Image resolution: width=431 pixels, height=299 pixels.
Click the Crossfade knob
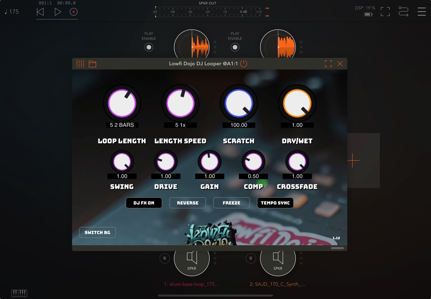297,162
